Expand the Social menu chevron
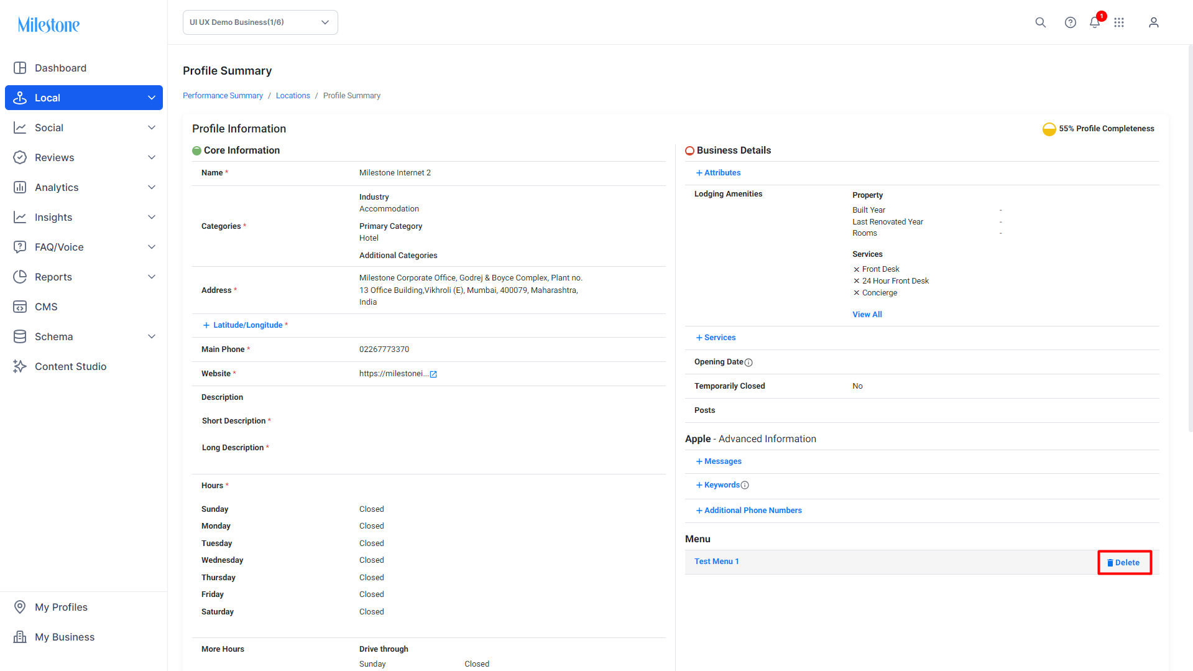 coord(152,127)
